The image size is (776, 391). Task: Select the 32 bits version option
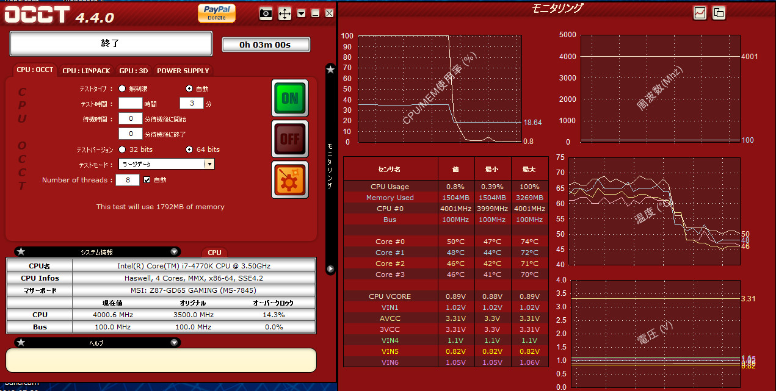click(123, 149)
